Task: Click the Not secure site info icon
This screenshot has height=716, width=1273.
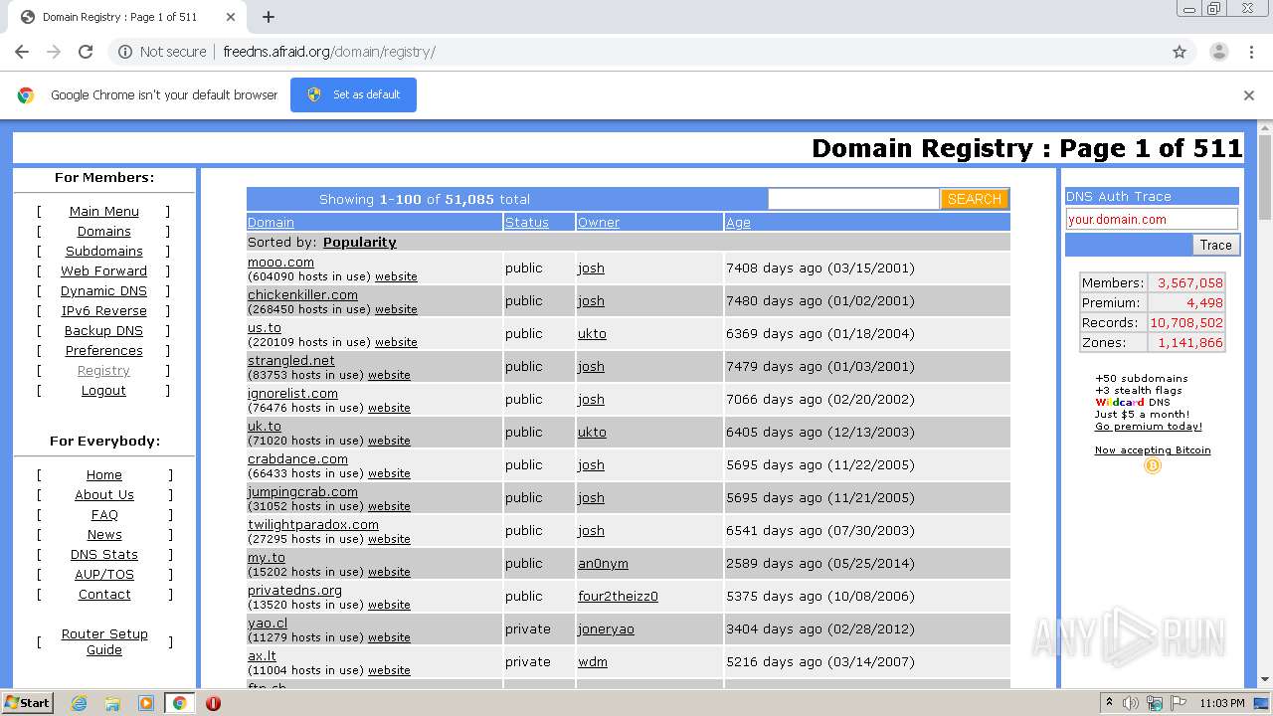Action: click(125, 52)
